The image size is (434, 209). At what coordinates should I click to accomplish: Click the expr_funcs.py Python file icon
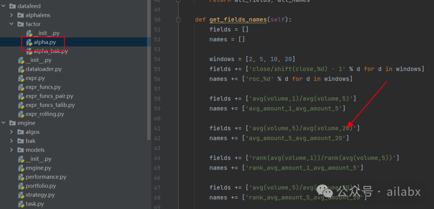pyautogui.click(x=21, y=87)
